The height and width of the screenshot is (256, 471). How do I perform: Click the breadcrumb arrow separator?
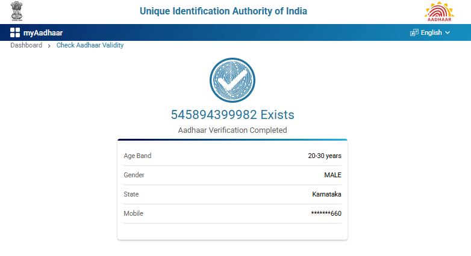(49, 46)
